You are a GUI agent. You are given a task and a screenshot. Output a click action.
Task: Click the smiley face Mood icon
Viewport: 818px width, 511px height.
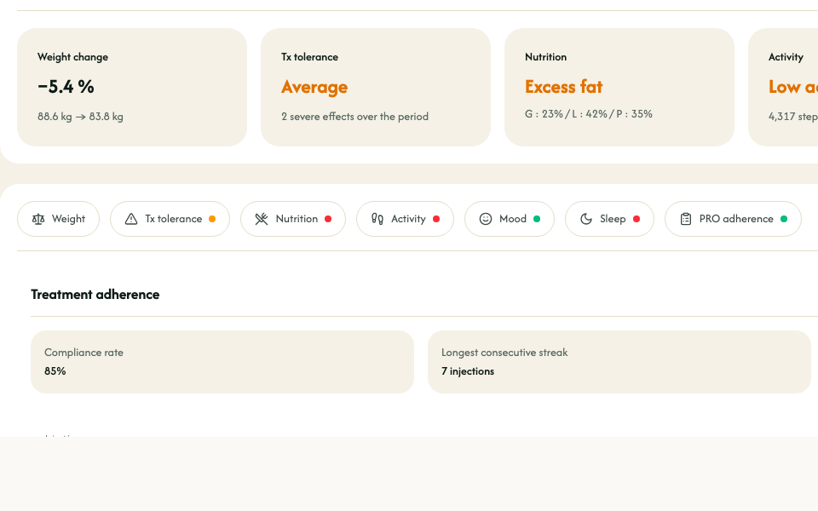pos(486,219)
